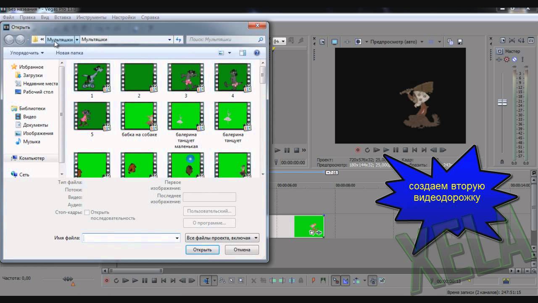This screenshot has height=303, width=538.
Task: Click the Trim icon in the timeline toolbar
Action: pos(263,281)
